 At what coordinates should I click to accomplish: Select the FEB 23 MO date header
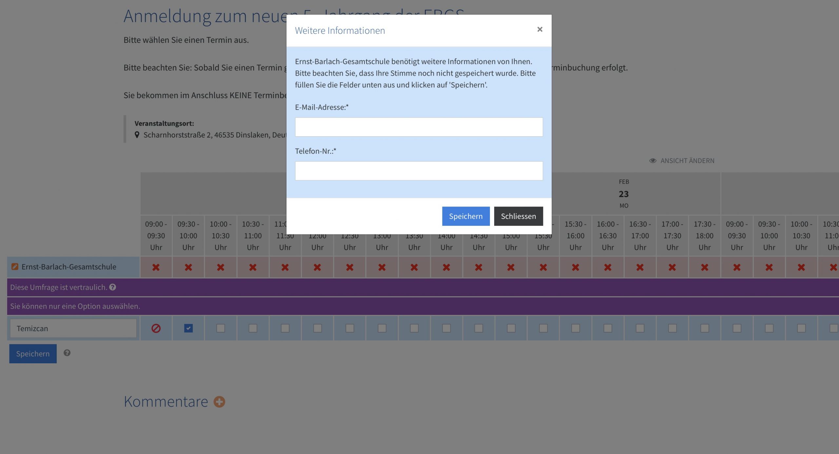(x=623, y=194)
